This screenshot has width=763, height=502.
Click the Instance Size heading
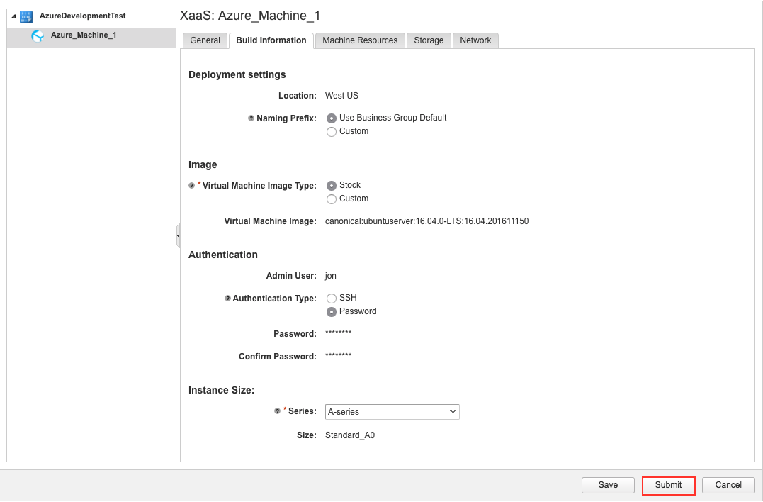pos(222,391)
